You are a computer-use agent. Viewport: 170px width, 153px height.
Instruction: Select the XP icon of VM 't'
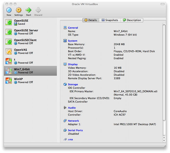(9, 61)
